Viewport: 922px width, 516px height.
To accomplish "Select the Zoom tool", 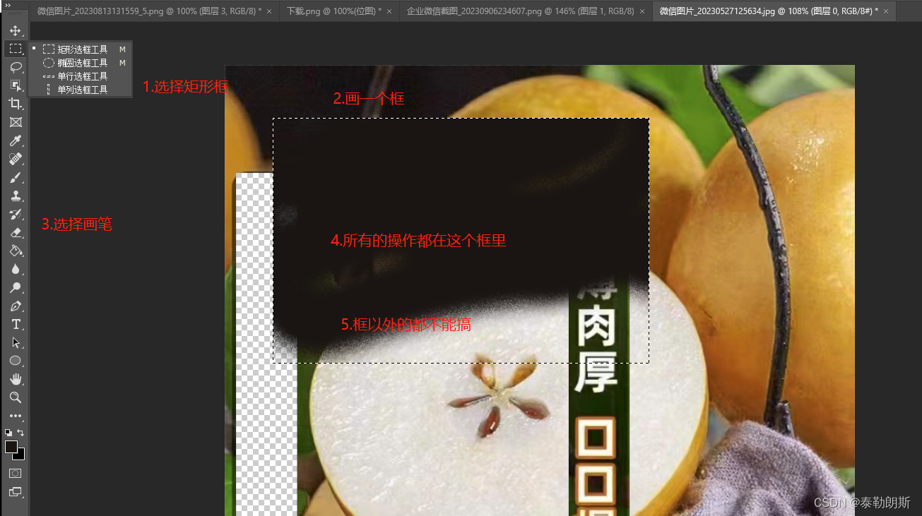I will tap(16, 397).
